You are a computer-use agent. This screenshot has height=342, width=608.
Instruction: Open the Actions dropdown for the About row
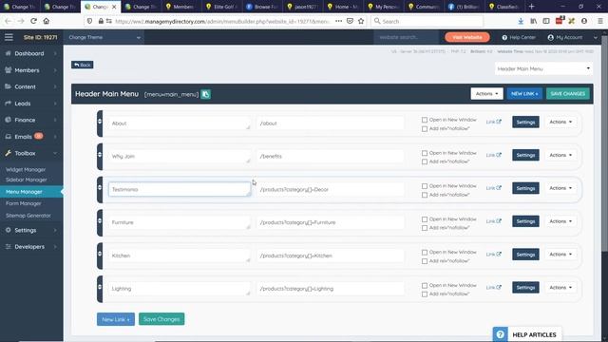point(560,122)
